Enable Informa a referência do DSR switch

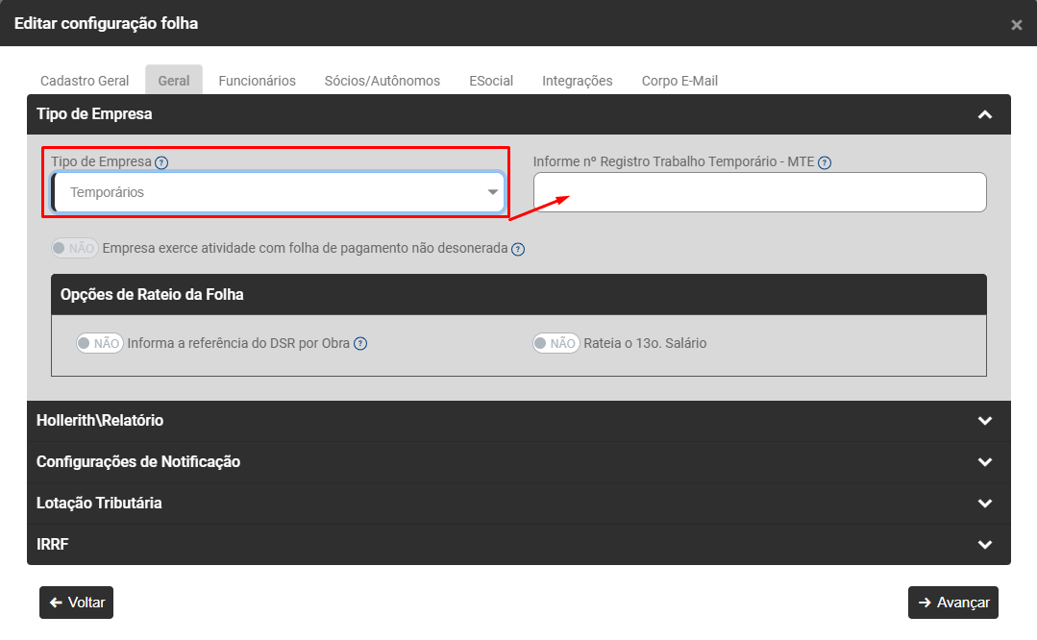(x=100, y=343)
